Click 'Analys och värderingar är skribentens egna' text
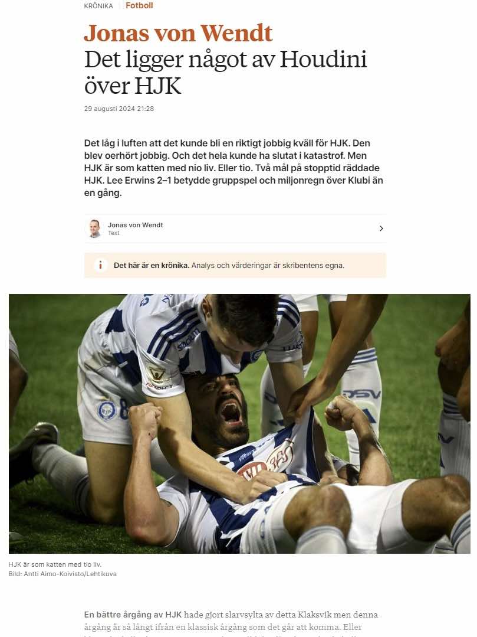This screenshot has height=637, width=477. [x=268, y=265]
